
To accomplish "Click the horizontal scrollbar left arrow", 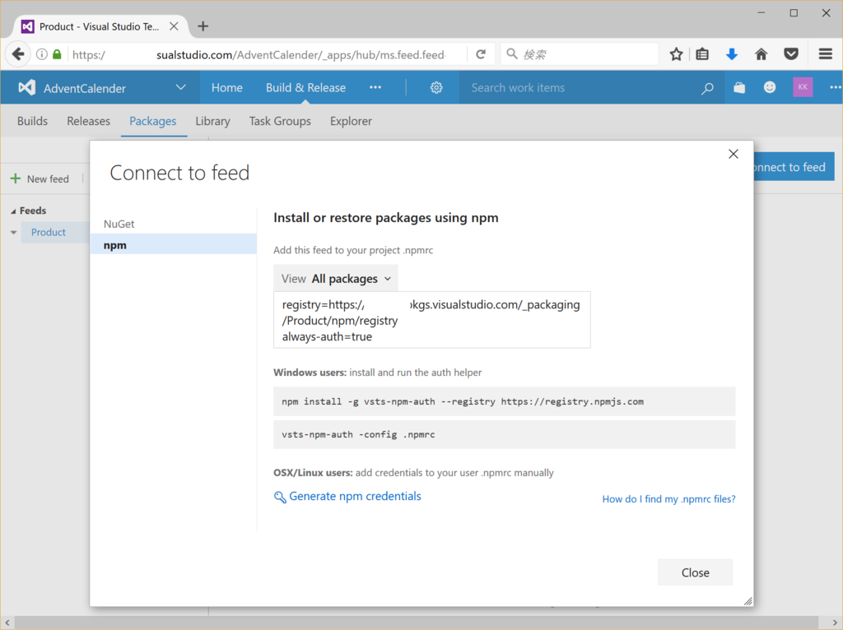I will point(7,623).
